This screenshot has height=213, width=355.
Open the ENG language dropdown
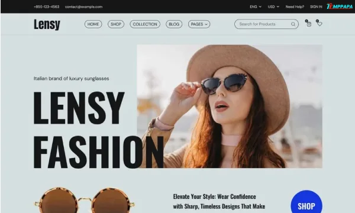click(256, 7)
